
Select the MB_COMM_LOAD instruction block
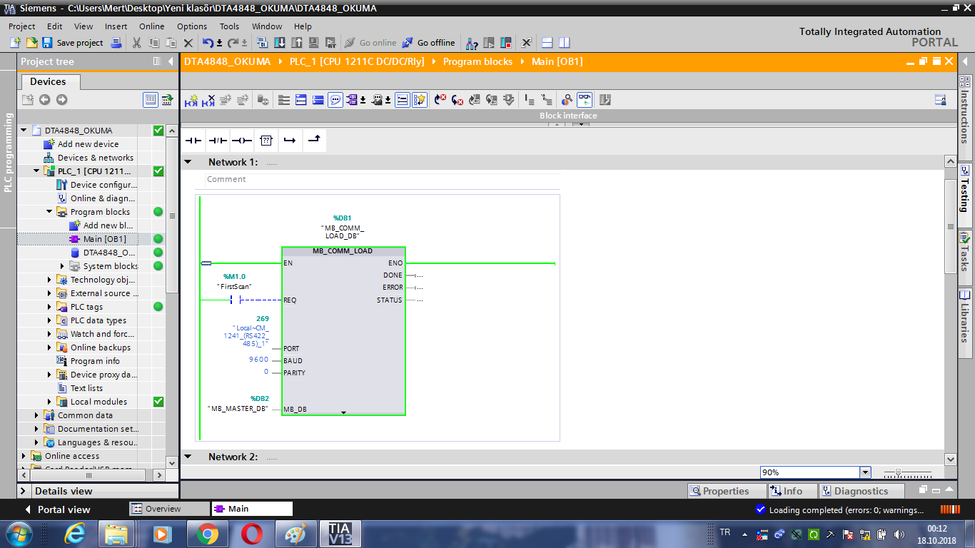point(343,331)
